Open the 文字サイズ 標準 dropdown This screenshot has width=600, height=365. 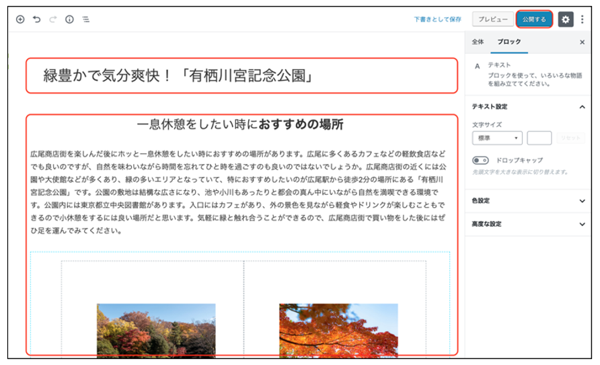[497, 138]
